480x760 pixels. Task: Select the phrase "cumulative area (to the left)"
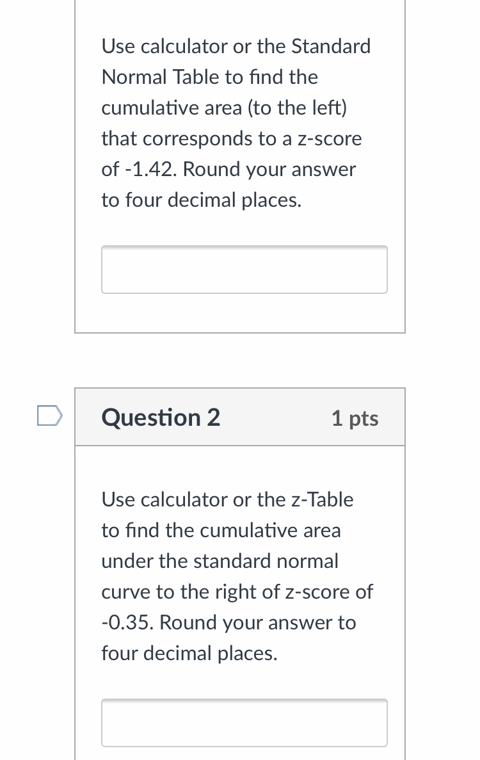224,108
